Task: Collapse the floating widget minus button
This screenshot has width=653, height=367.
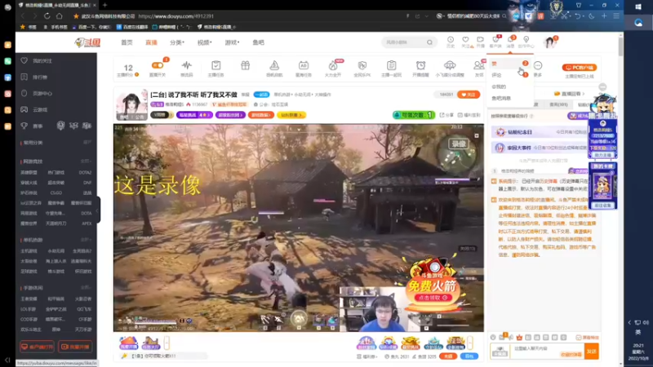Action: point(602,86)
